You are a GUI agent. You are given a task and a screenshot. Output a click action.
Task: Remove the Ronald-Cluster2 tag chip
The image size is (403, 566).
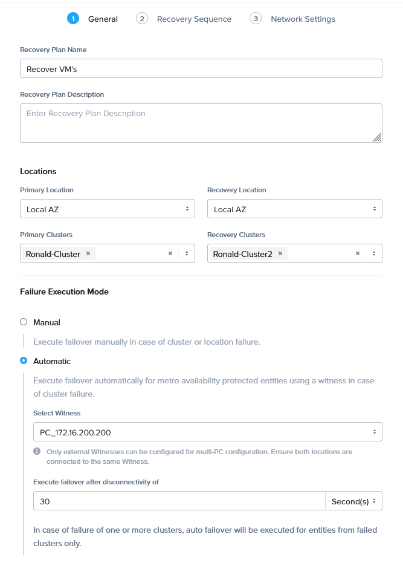(x=280, y=254)
